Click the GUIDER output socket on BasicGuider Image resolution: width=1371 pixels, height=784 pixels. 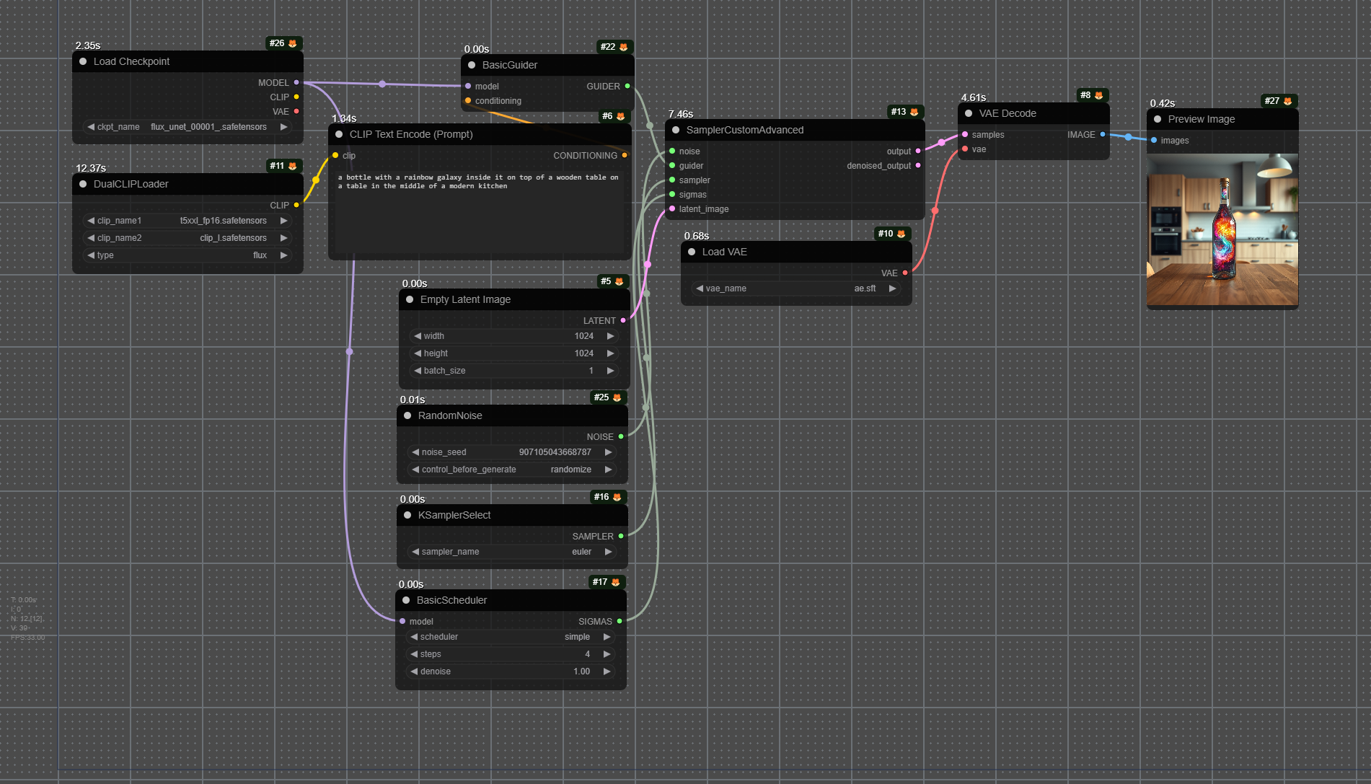[x=627, y=87]
